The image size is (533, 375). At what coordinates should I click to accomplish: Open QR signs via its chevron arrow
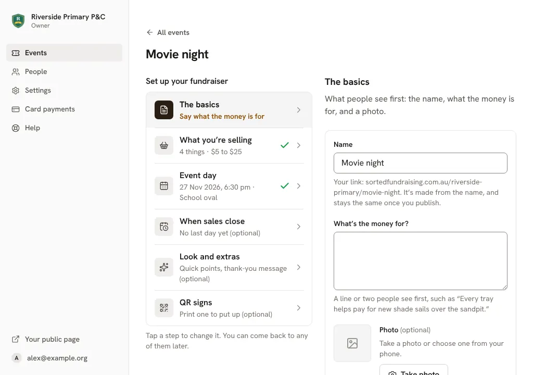tap(298, 308)
